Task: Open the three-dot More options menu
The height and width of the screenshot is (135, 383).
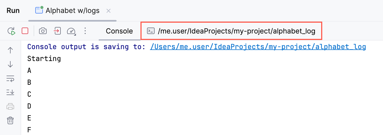Action: tap(85, 31)
